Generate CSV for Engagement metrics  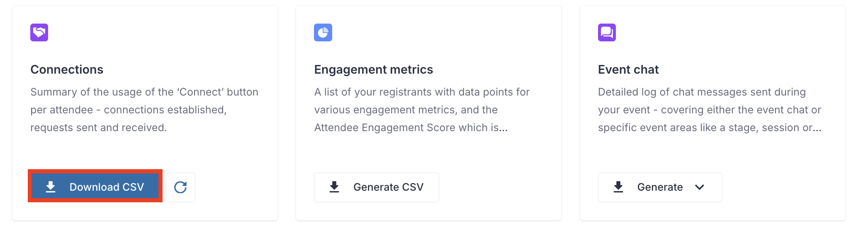tap(377, 187)
